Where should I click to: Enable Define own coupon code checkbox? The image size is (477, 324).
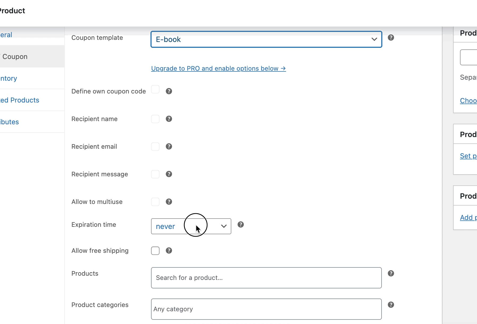pos(155,89)
